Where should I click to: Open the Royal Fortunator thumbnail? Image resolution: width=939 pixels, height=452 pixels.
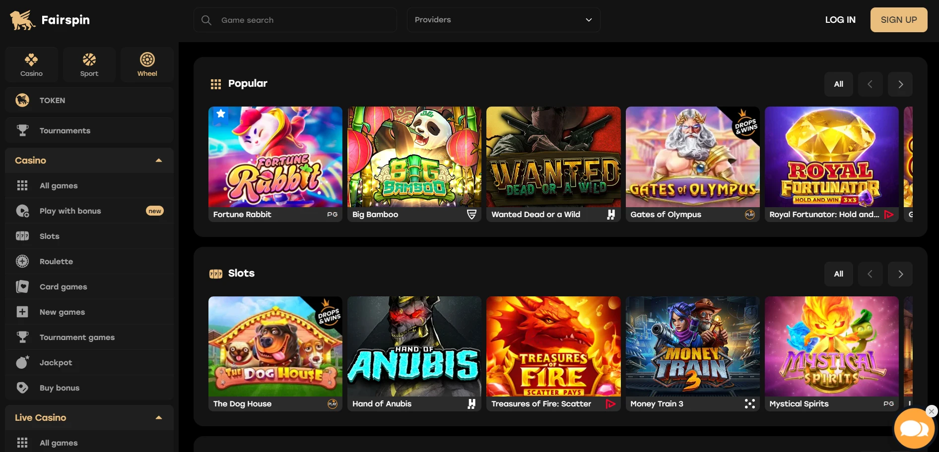click(x=832, y=157)
